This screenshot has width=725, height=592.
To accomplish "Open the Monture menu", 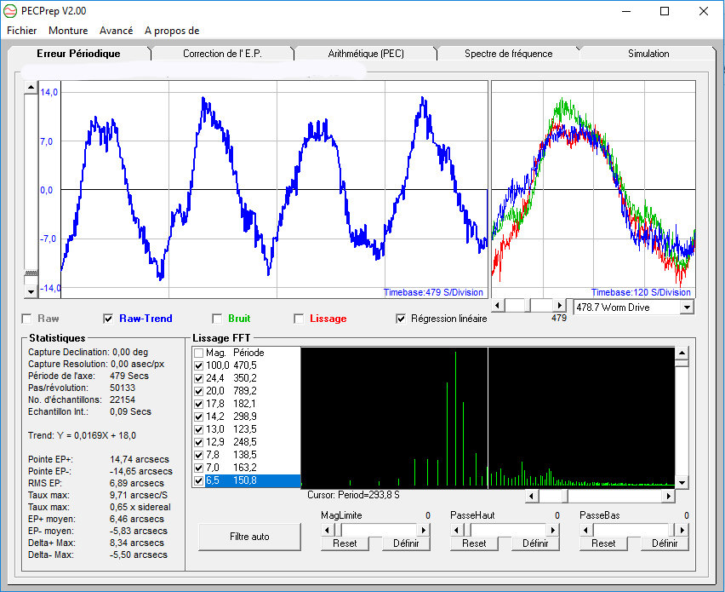I will pyautogui.click(x=68, y=31).
